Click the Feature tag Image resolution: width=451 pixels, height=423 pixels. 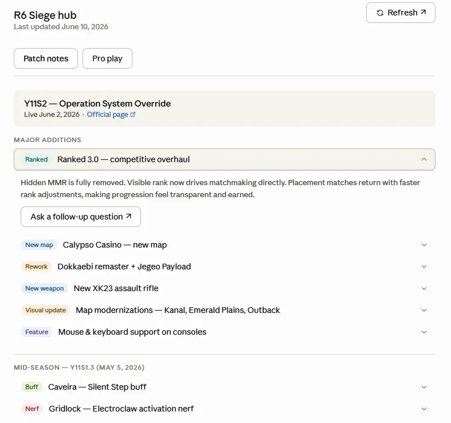37,332
